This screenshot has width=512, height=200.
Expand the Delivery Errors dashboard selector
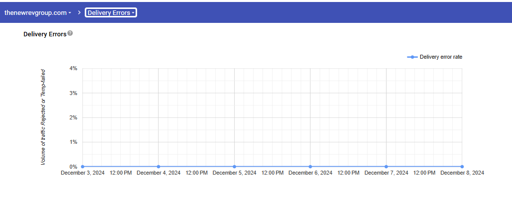click(111, 12)
